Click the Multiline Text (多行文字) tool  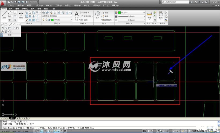click(77, 16)
